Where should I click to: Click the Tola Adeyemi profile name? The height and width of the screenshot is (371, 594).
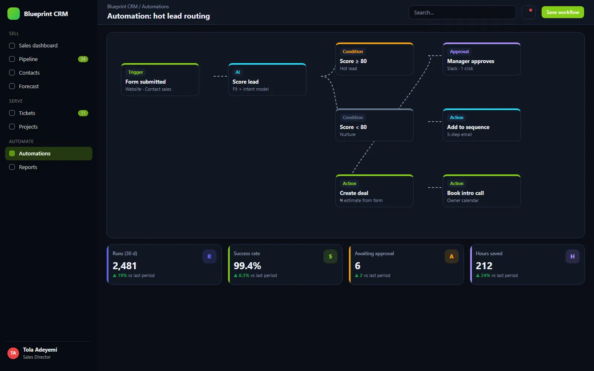[x=40, y=349]
